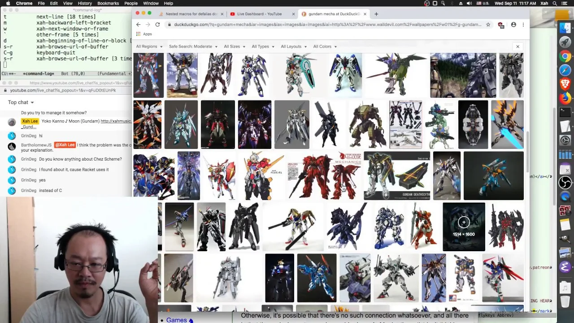Expand the All Colors filter

click(x=325, y=47)
